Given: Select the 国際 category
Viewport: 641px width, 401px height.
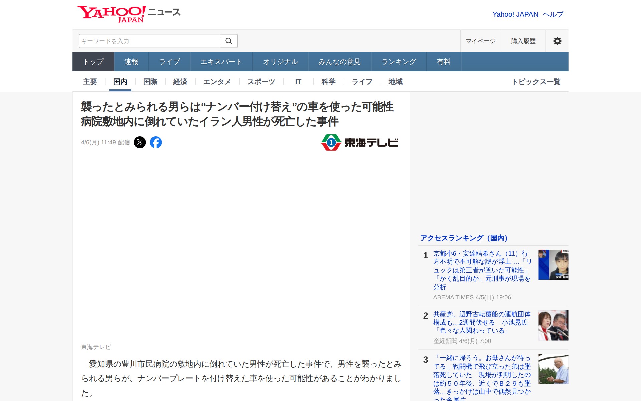Looking at the screenshot, I should click(150, 82).
